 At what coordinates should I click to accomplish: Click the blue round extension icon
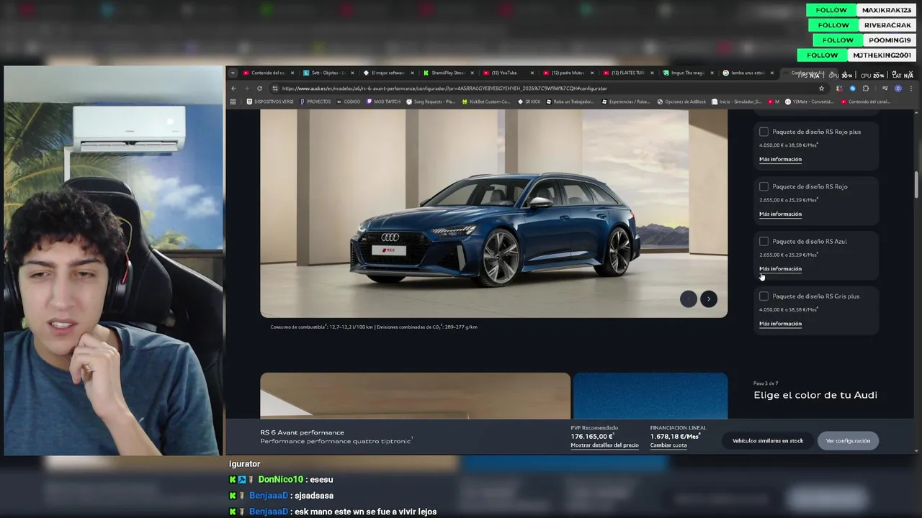point(852,88)
